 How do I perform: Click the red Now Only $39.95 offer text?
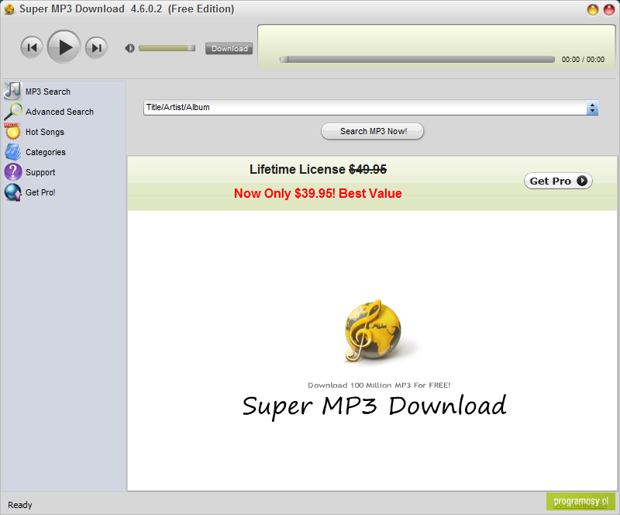coord(318,193)
